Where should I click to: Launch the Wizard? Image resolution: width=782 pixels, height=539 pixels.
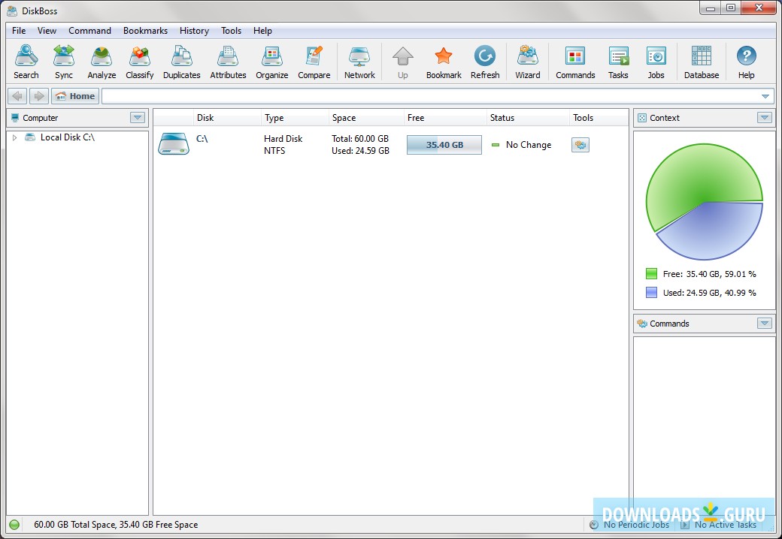click(x=528, y=62)
